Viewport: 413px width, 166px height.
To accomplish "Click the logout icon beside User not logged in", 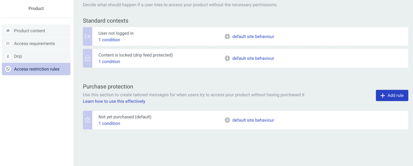I will click(x=88, y=37).
